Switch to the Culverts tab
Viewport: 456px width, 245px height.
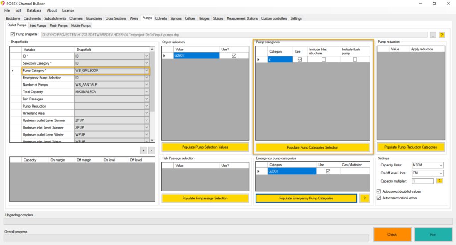point(161,18)
